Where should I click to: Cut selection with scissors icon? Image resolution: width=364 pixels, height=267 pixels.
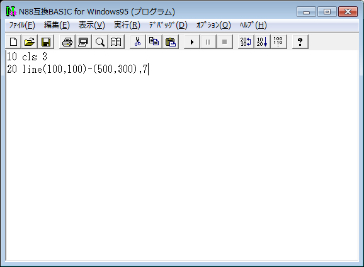(138, 42)
